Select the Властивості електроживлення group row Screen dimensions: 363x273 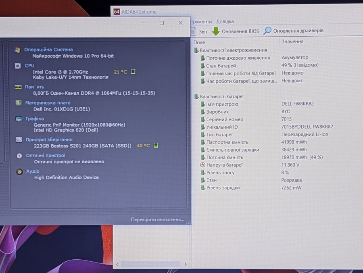[x=231, y=50]
